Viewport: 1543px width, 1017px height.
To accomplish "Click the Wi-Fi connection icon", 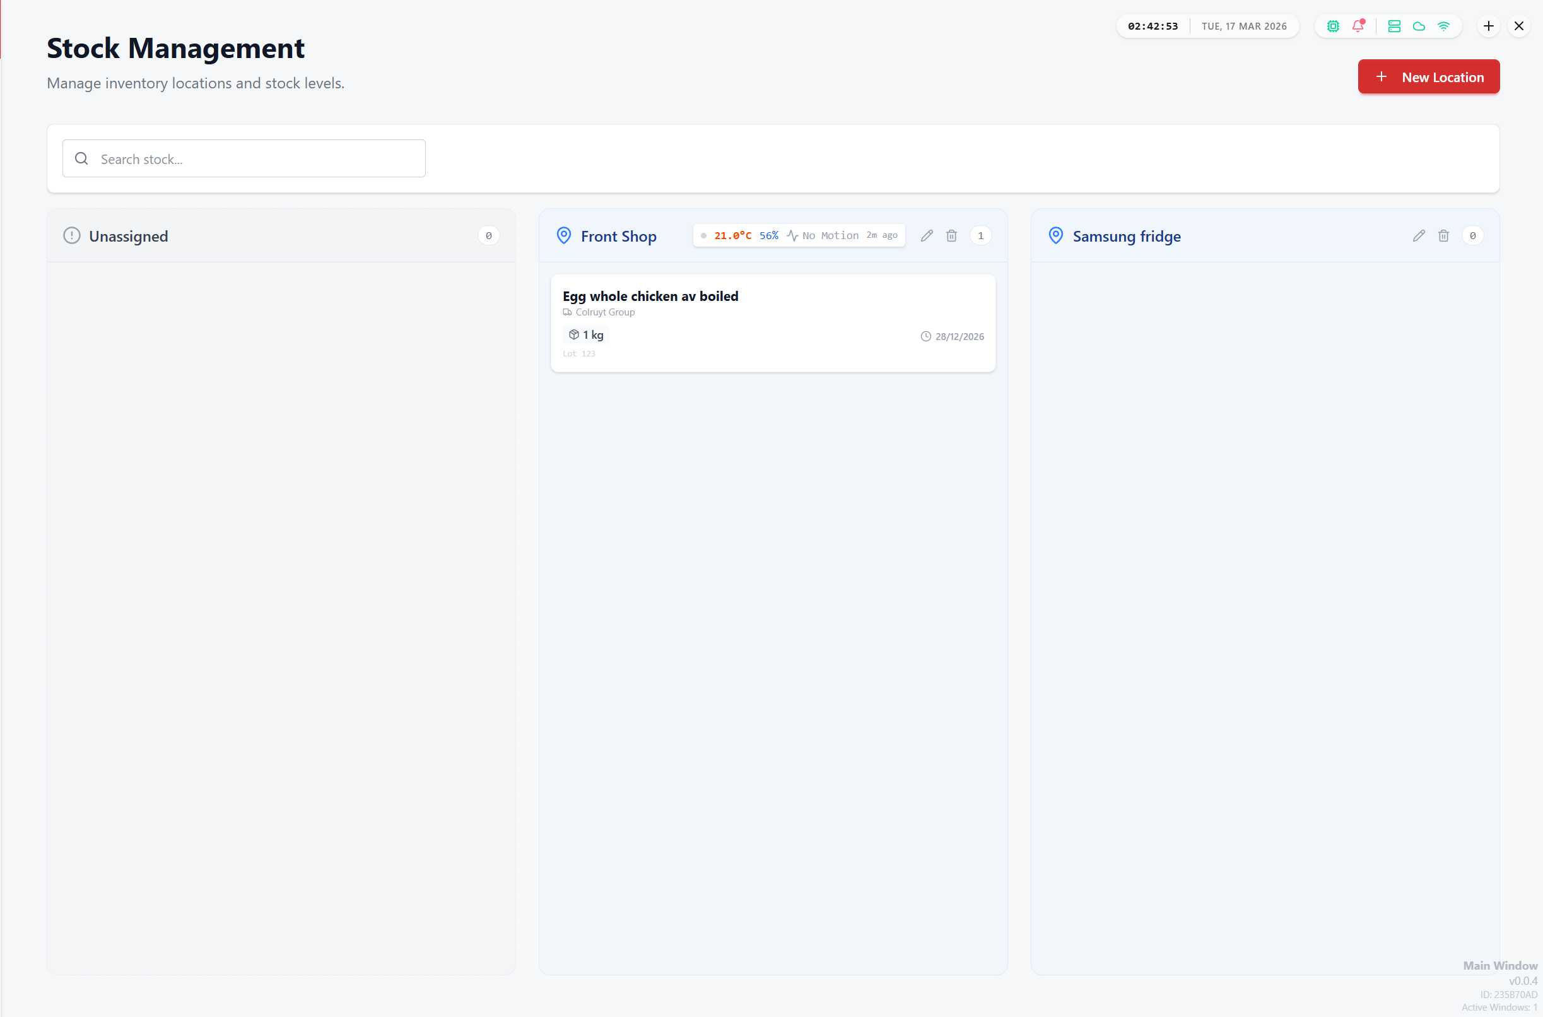I will (1443, 26).
